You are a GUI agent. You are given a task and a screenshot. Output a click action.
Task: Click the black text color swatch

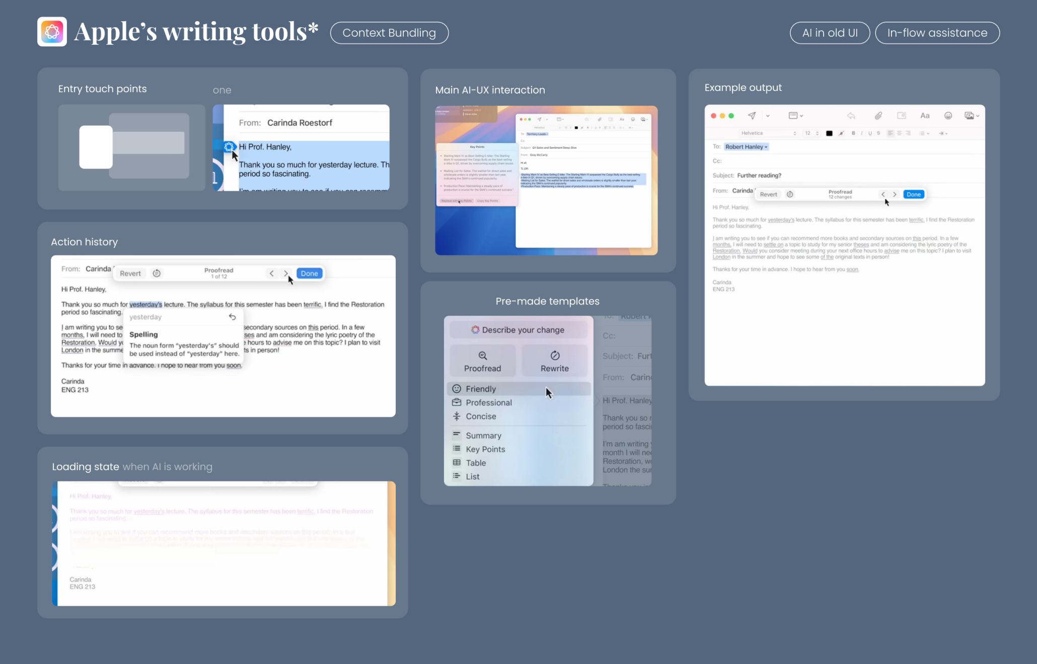tap(829, 133)
